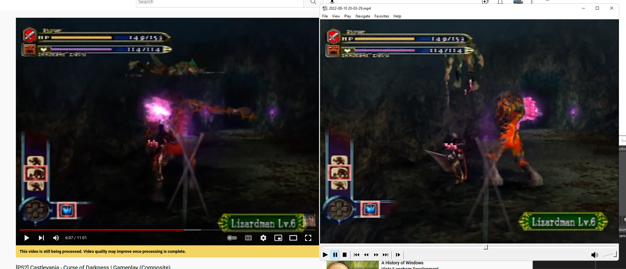The height and width of the screenshot is (269, 626).
Task: Click the YouTube search magnifier button
Action: [x=313, y=2]
